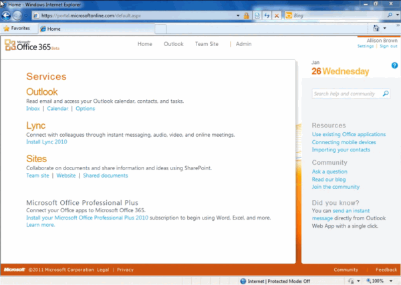Expand the Home button dropdown arrow
The height and width of the screenshot is (285, 401).
tap(385, 28)
